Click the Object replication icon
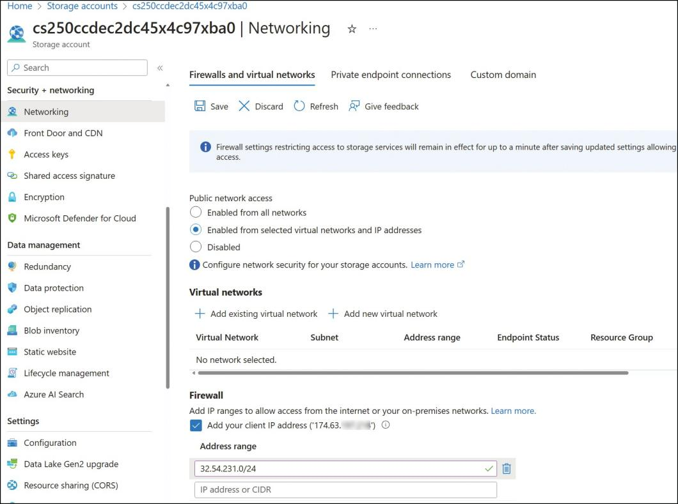The width and height of the screenshot is (678, 504). pyautogui.click(x=13, y=309)
